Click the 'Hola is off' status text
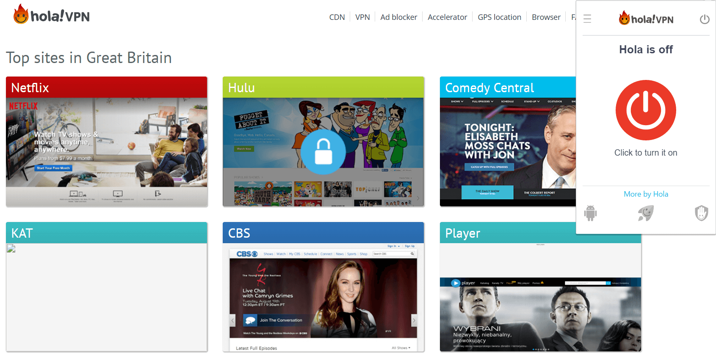The image size is (716, 362). (646, 49)
